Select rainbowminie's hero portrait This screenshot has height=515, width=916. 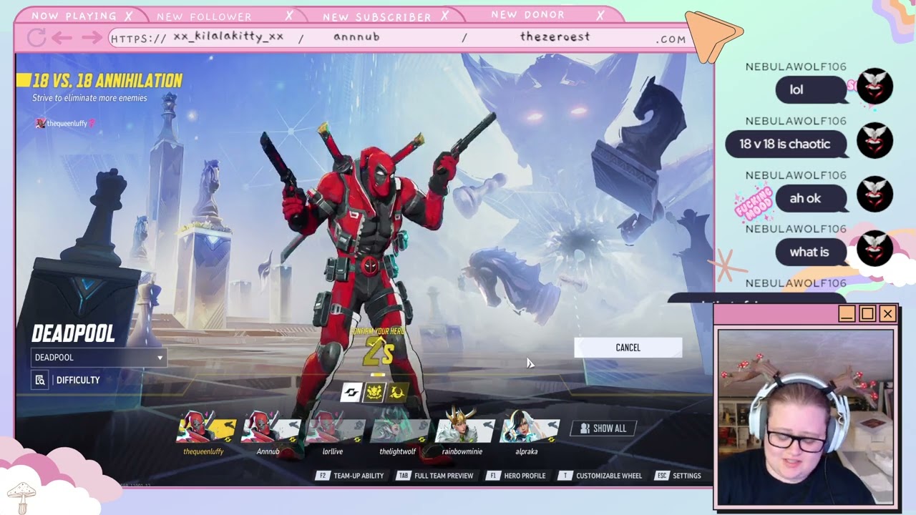(x=464, y=428)
